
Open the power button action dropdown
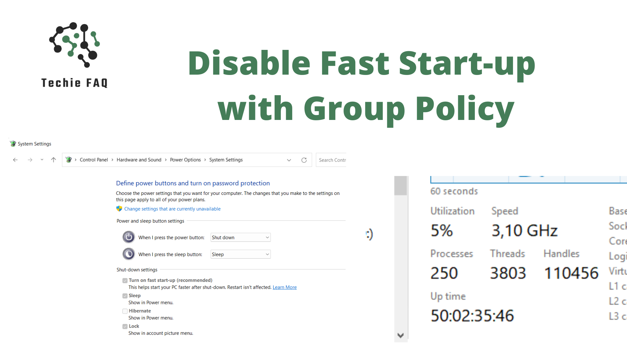click(240, 238)
